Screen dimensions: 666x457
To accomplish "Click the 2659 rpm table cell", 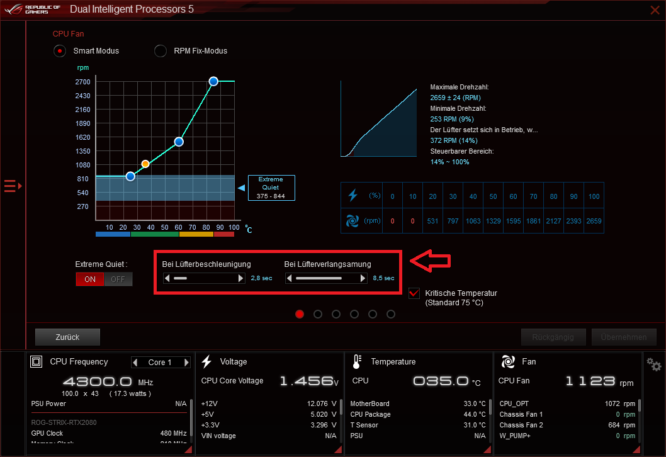I will [x=594, y=221].
